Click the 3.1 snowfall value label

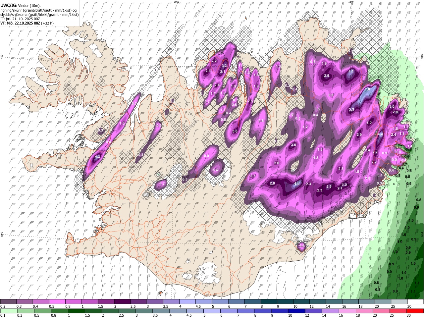[x=223, y=72]
